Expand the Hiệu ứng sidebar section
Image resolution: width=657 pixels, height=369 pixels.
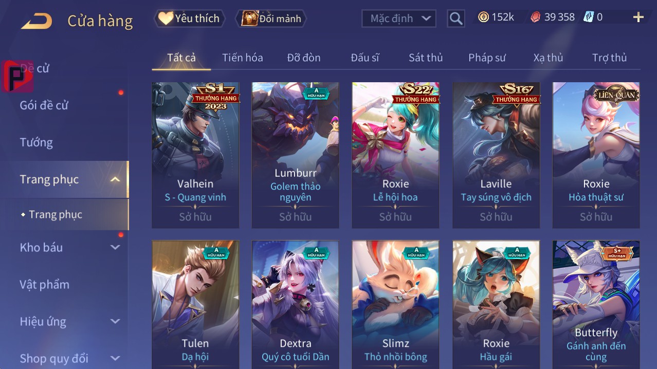[115, 321]
